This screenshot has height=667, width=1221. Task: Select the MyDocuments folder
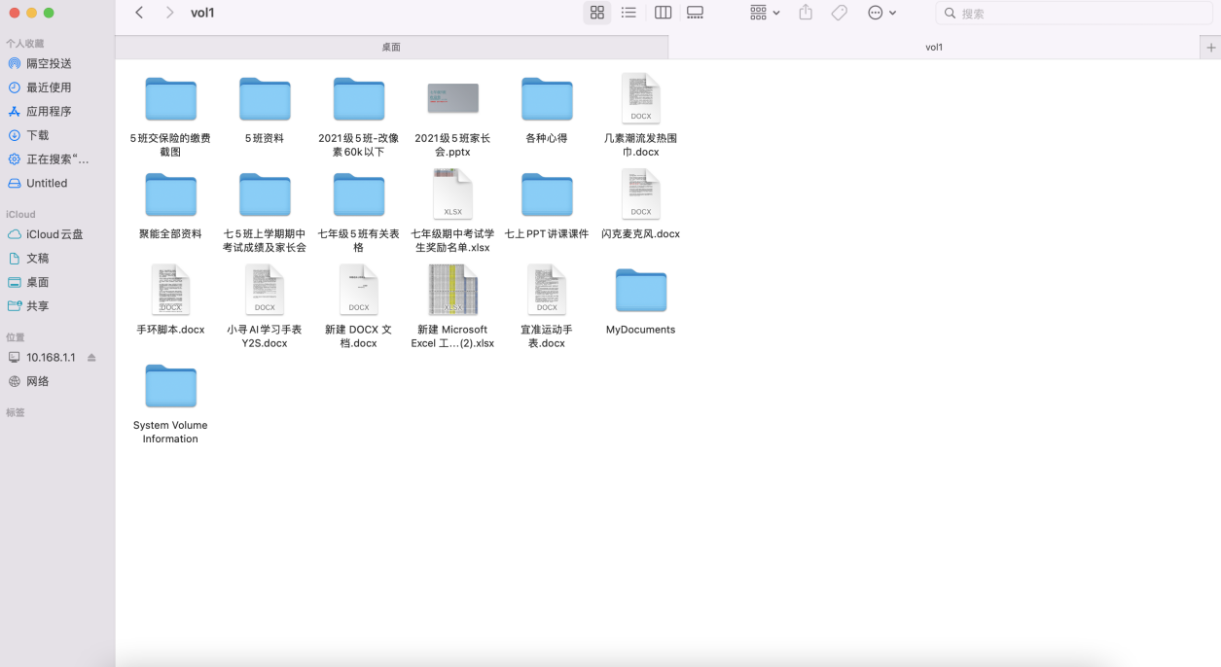(640, 291)
